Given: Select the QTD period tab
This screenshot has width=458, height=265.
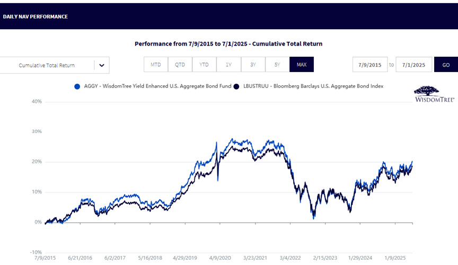Looking at the screenshot, I should (x=180, y=65).
